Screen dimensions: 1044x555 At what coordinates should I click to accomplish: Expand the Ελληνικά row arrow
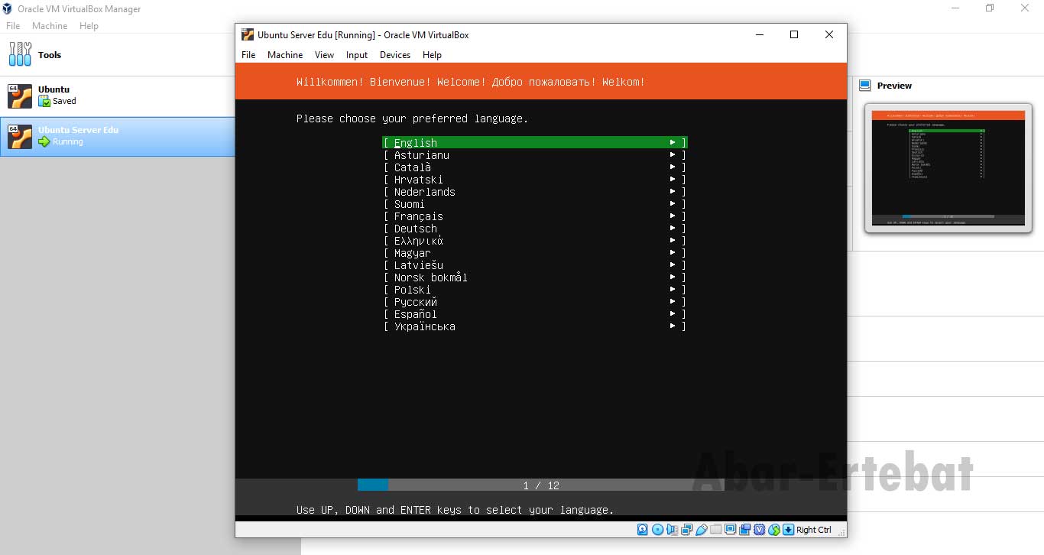tap(673, 241)
